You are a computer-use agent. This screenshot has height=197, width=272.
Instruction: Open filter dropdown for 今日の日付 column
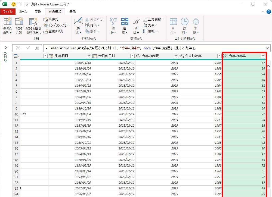click(x=132, y=56)
